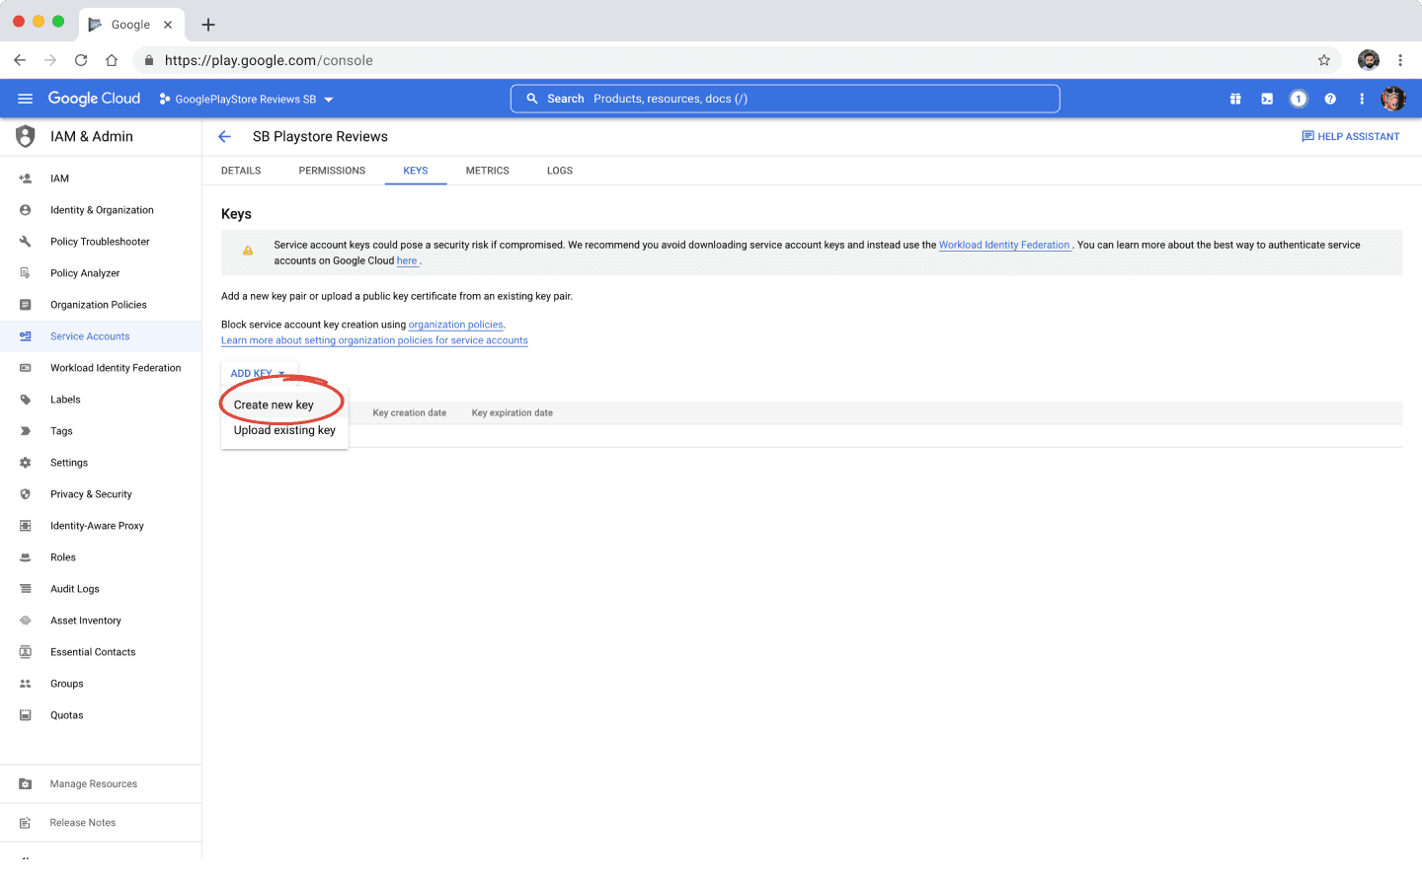
Task: Focus the Search products, resources, docs field
Action: coord(785,99)
